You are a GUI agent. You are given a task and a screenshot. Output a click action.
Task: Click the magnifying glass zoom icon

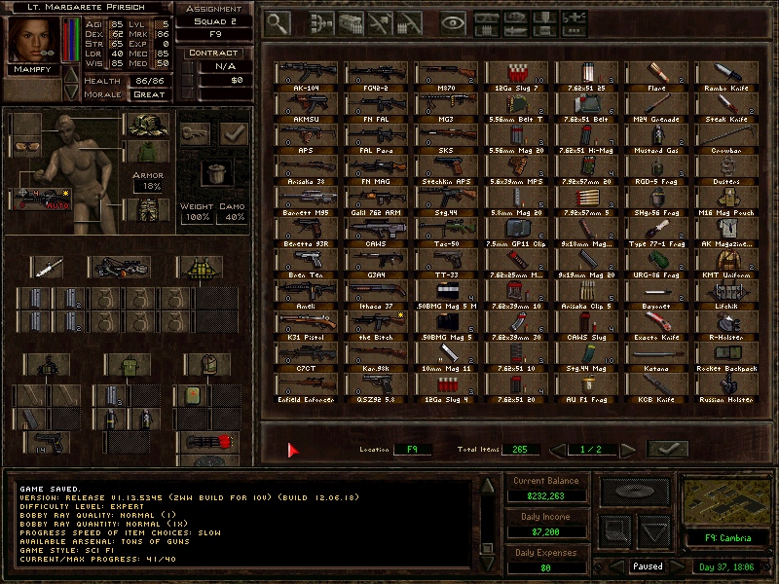278,22
